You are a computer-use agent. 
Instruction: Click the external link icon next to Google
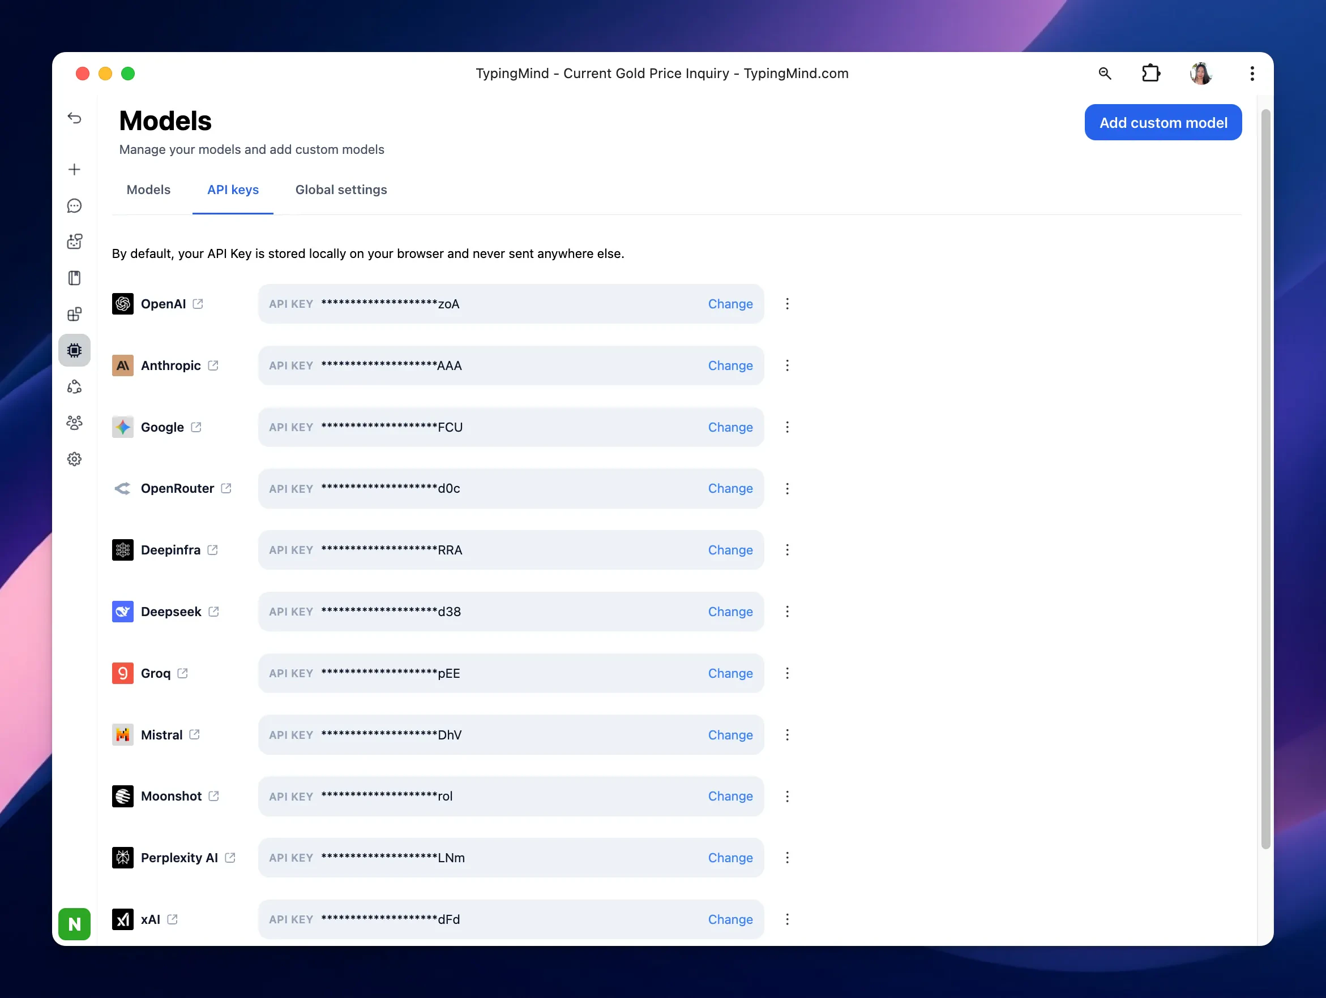point(196,427)
